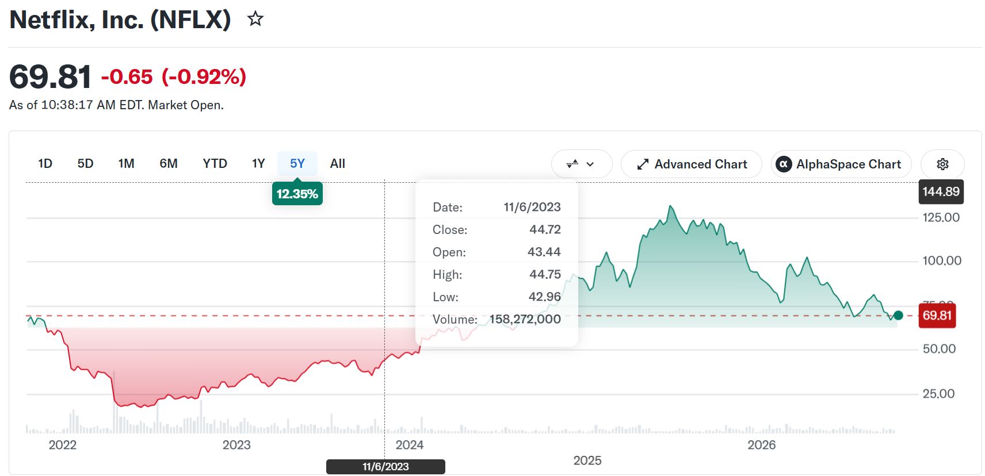Click the Open value 43.44 in tooltip
Viewport: 985px width, 476px height.
point(544,252)
